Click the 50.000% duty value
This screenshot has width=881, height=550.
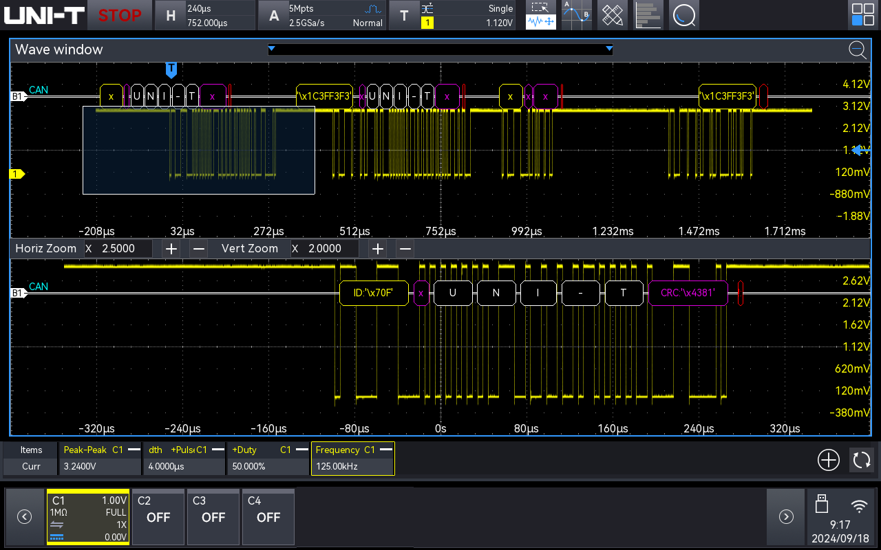[248, 466]
